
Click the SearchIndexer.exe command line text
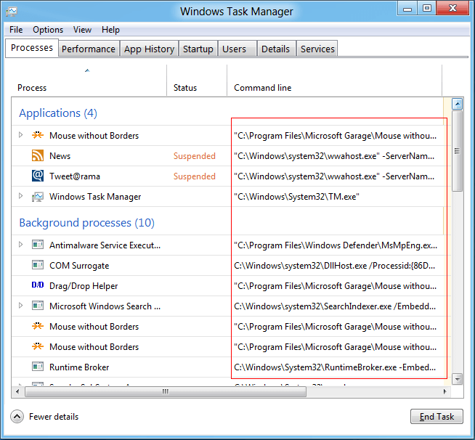pyautogui.click(x=335, y=306)
